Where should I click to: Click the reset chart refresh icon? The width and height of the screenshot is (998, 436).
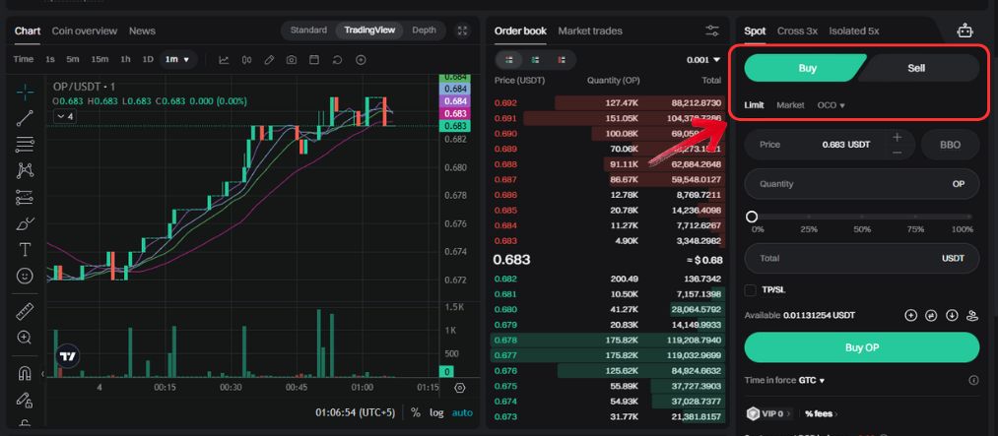[337, 60]
